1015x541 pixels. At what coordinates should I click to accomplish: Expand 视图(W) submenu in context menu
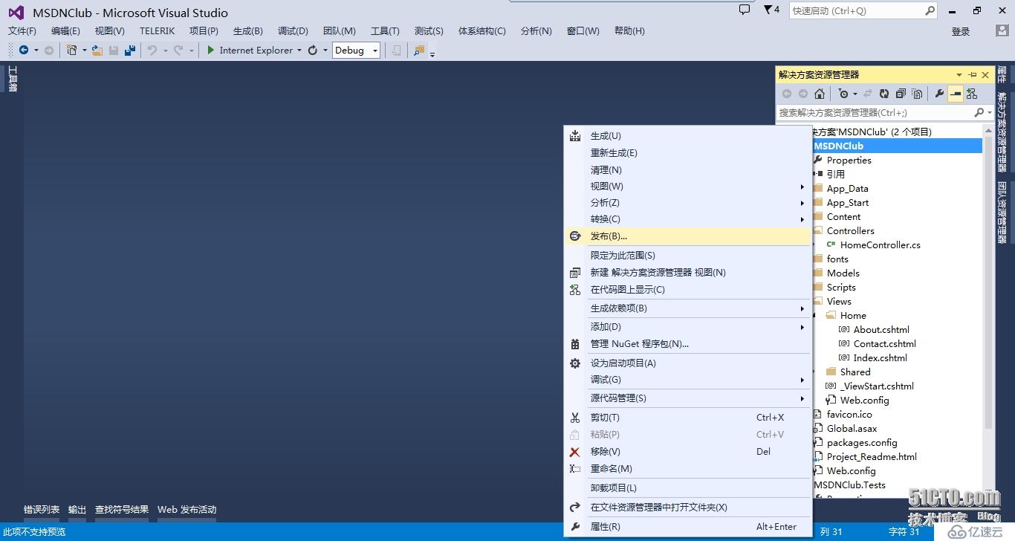click(687, 186)
